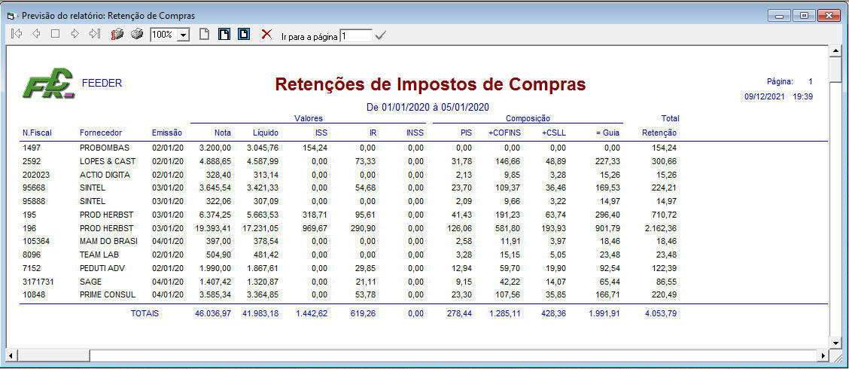Click the blank white page icon

pos(204,34)
